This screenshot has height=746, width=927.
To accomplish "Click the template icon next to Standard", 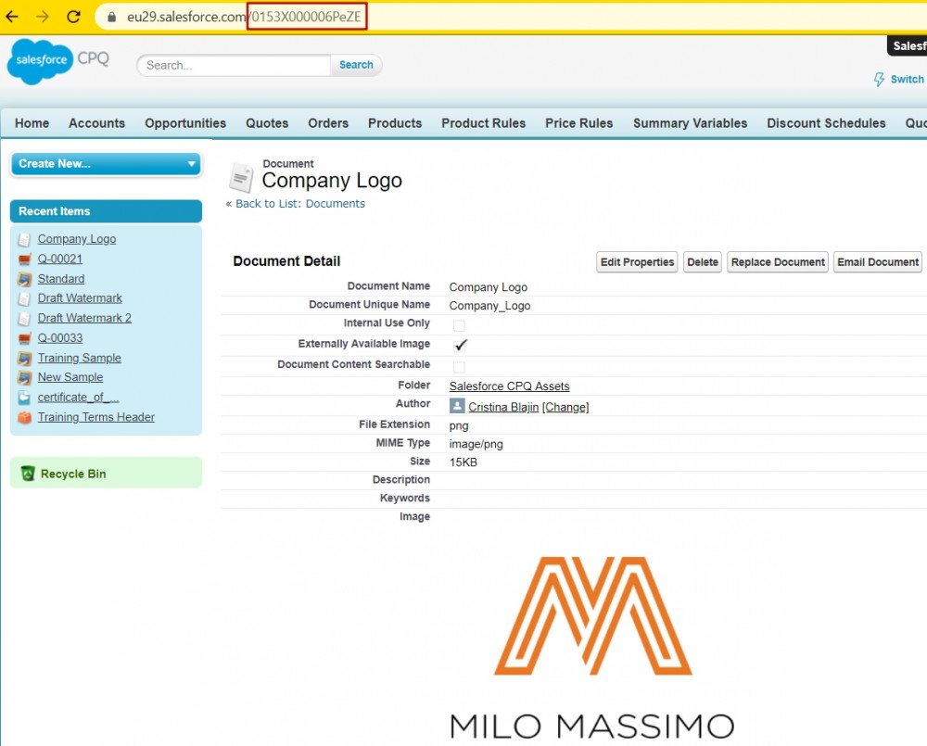I will [x=24, y=279].
